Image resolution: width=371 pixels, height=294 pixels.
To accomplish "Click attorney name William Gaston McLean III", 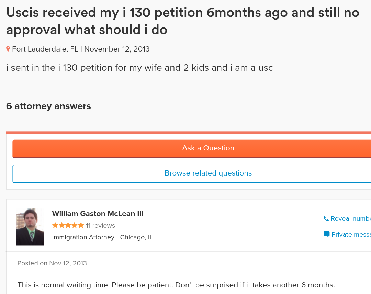I will click(x=98, y=214).
